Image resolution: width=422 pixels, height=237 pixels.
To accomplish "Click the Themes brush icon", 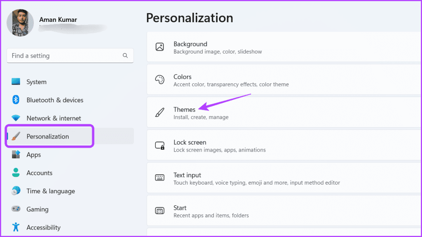I will coord(159,112).
